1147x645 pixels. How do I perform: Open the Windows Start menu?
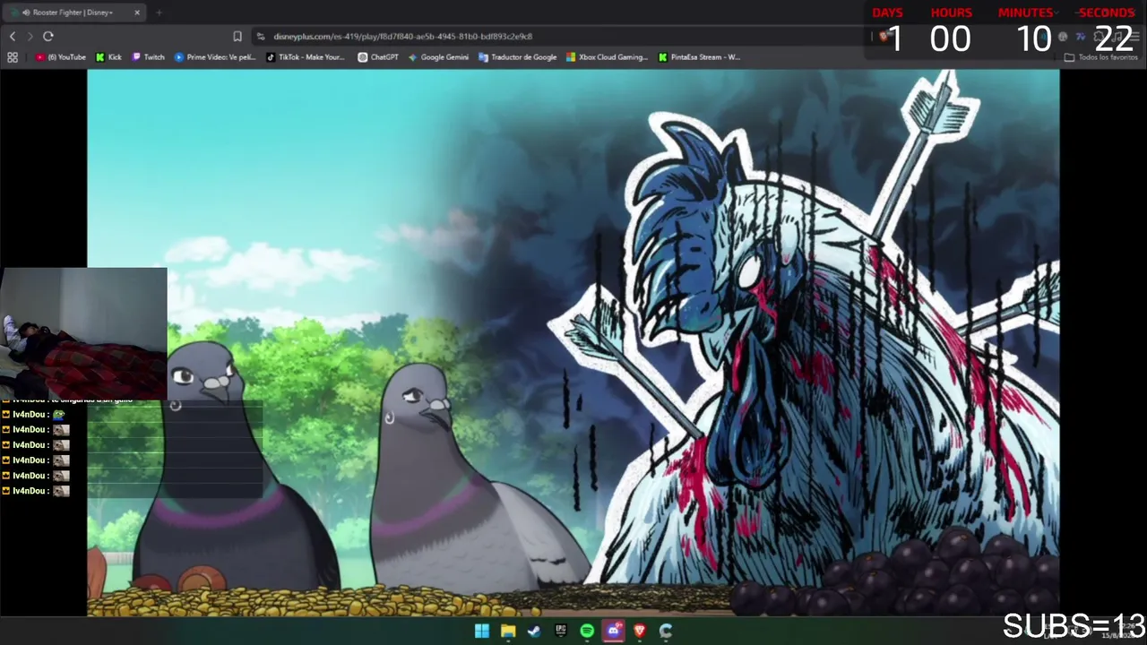pyautogui.click(x=482, y=631)
